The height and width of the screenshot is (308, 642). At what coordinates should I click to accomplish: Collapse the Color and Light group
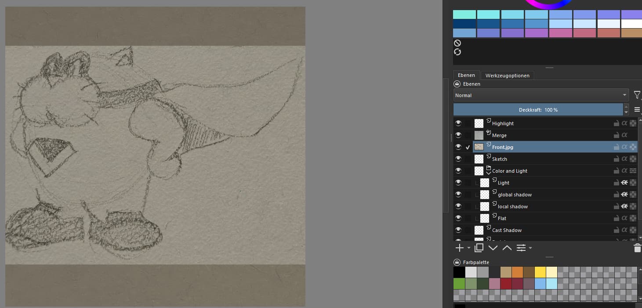click(488, 174)
